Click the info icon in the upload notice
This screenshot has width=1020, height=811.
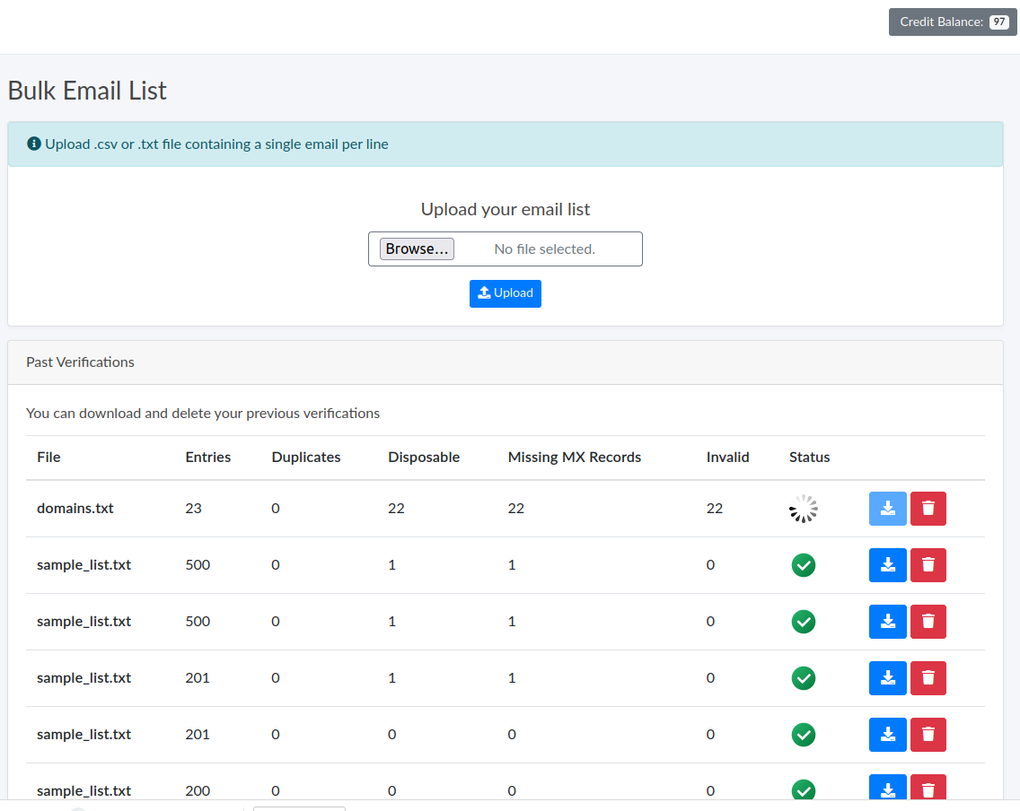(x=34, y=144)
